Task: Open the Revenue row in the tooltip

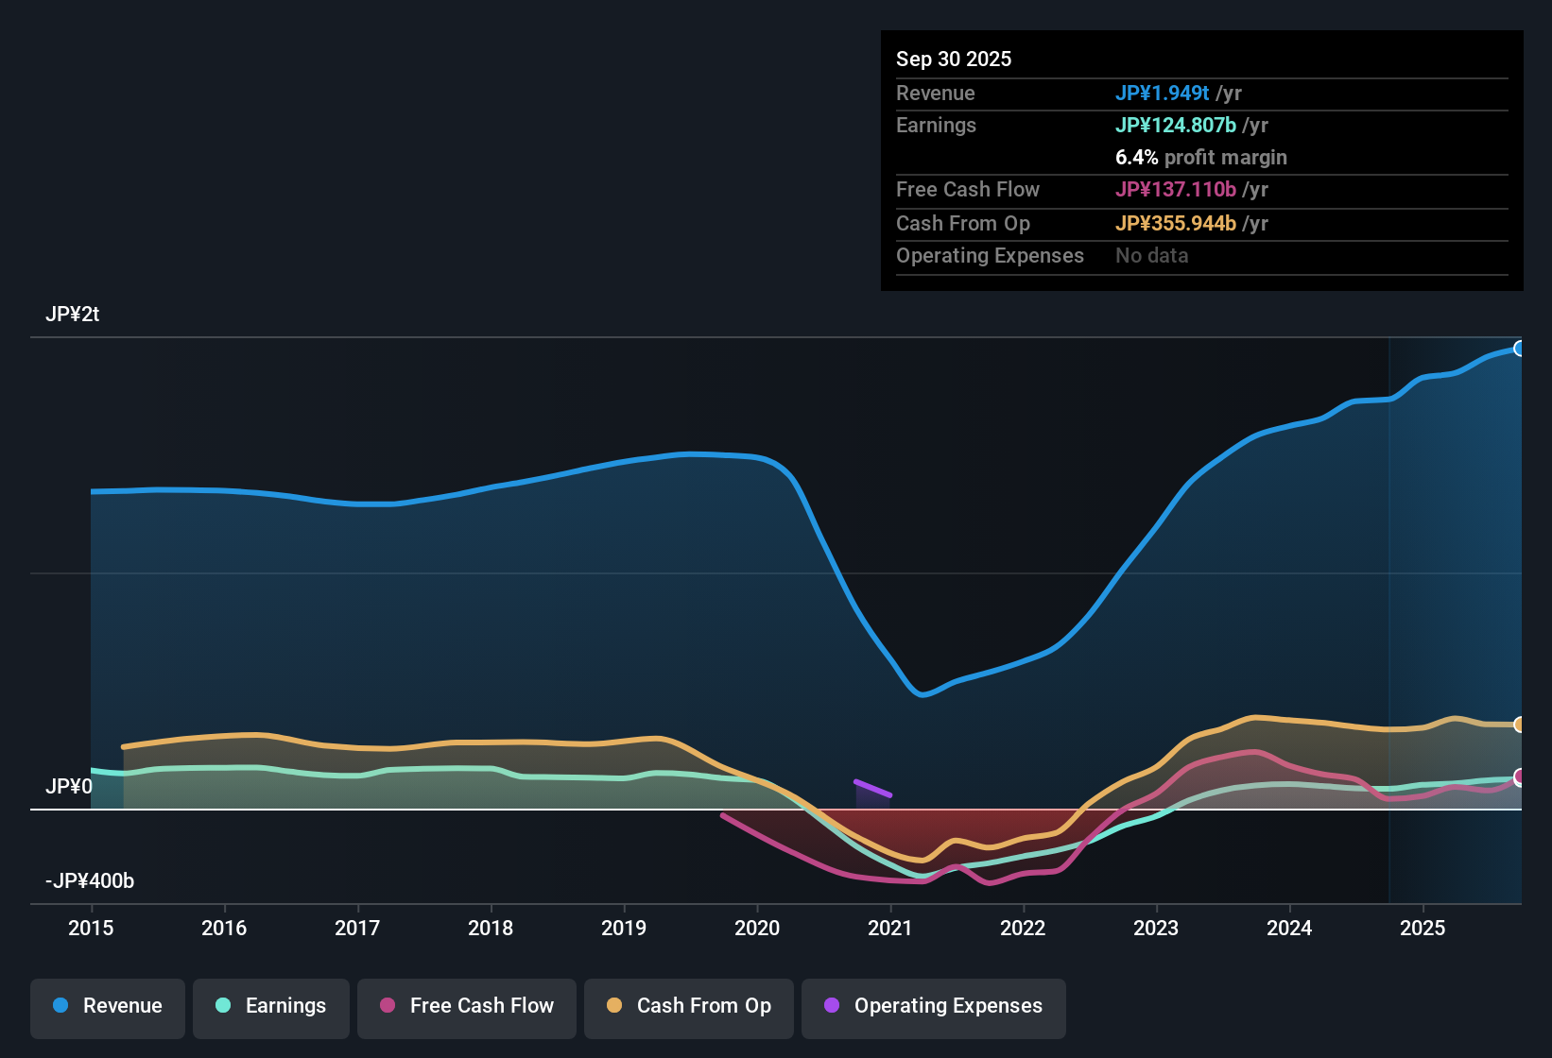Action: [936, 93]
